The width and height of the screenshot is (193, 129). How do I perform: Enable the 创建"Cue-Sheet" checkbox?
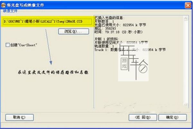[7, 45]
